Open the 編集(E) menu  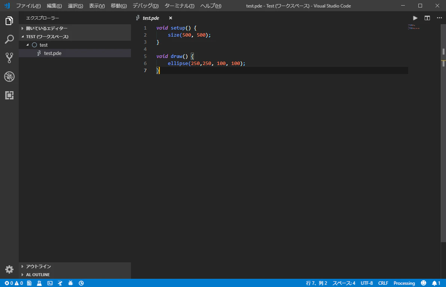(x=54, y=6)
